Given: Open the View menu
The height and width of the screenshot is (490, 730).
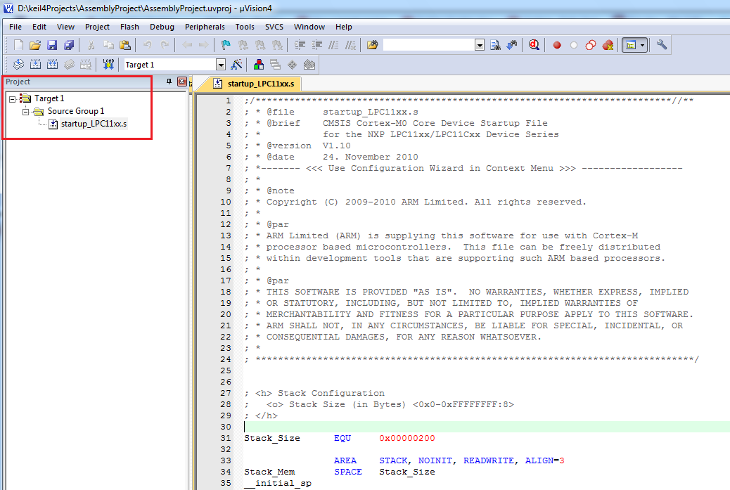Looking at the screenshot, I should (65, 27).
